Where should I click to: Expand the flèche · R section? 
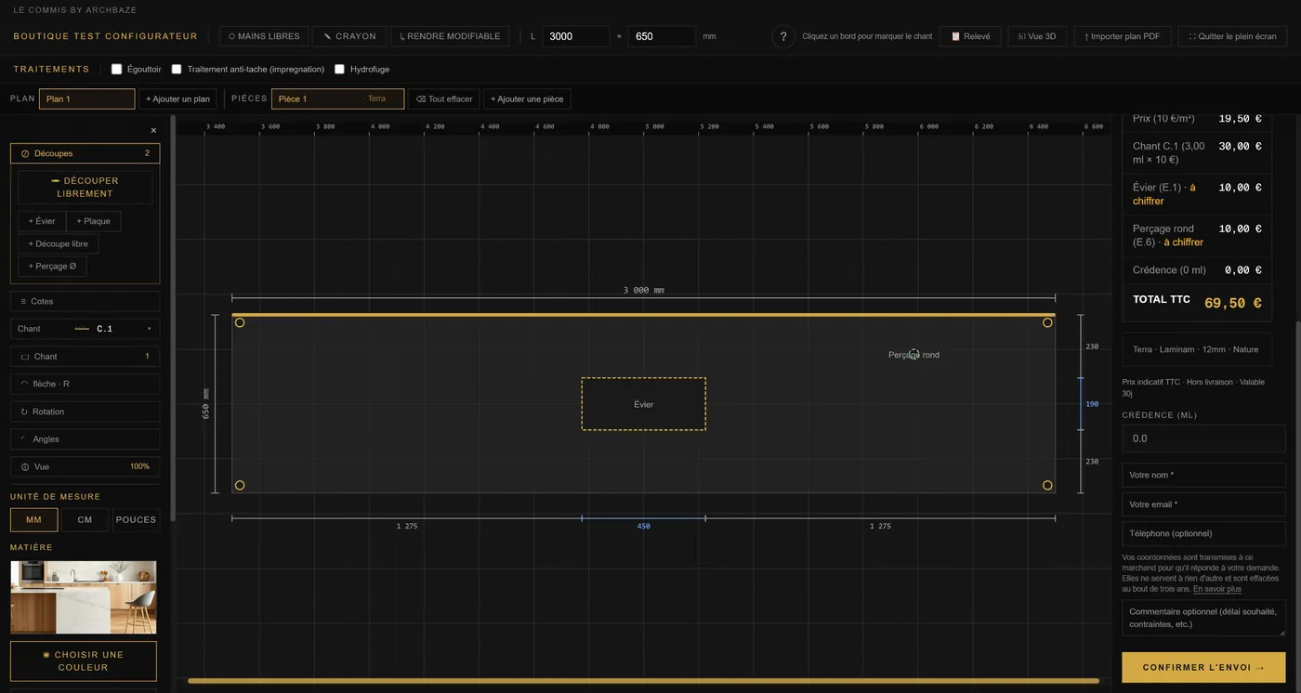85,384
